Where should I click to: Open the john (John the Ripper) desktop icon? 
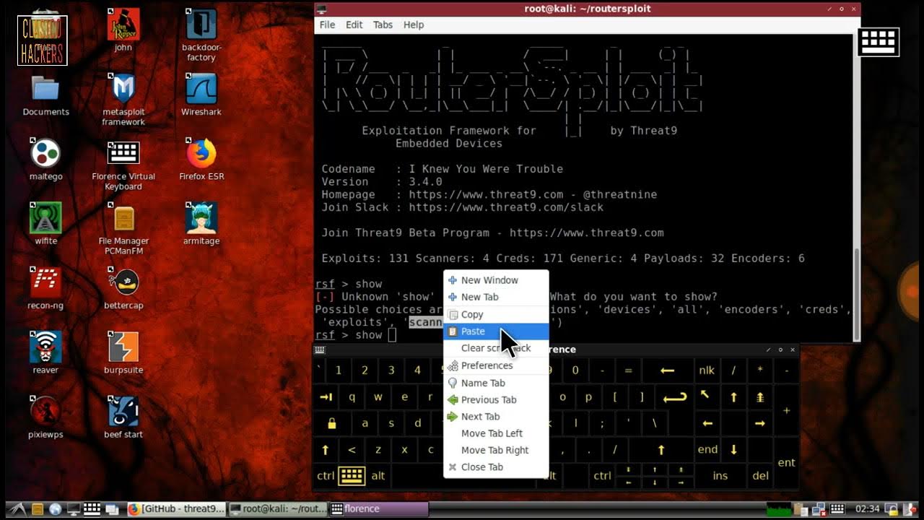pos(123,31)
